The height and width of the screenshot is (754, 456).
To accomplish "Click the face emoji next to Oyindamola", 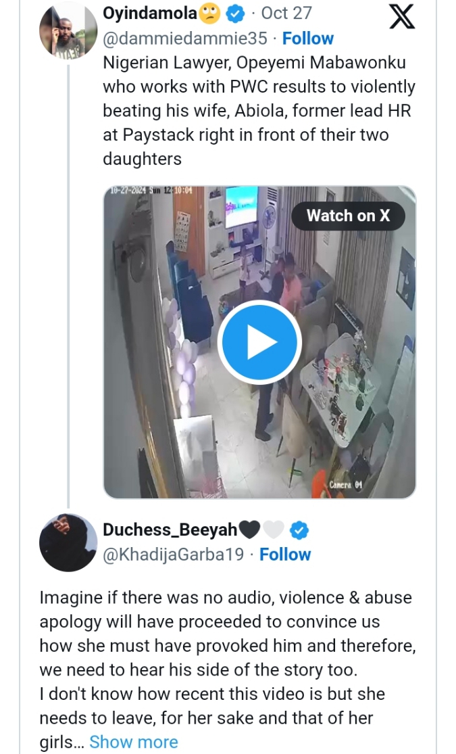I will pos(211,13).
